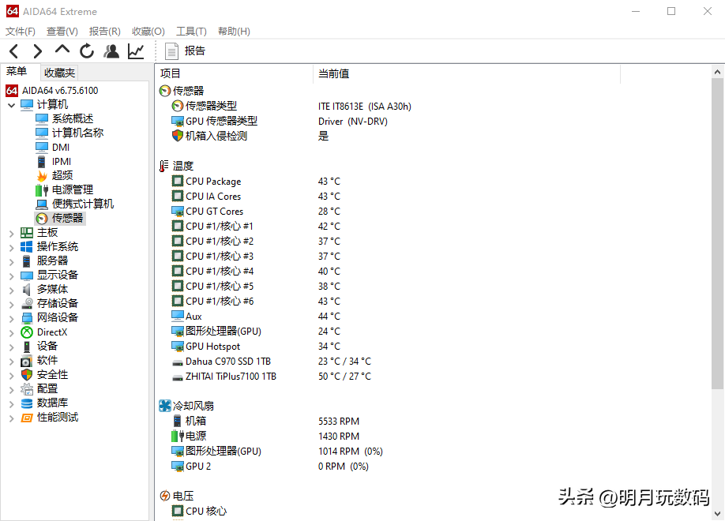Click the 电压 lightning icon
725x521 pixels.
click(x=164, y=496)
